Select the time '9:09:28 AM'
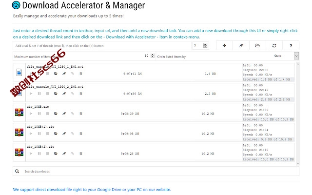The height and width of the screenshot is (195, 312). tap(130, 154)
